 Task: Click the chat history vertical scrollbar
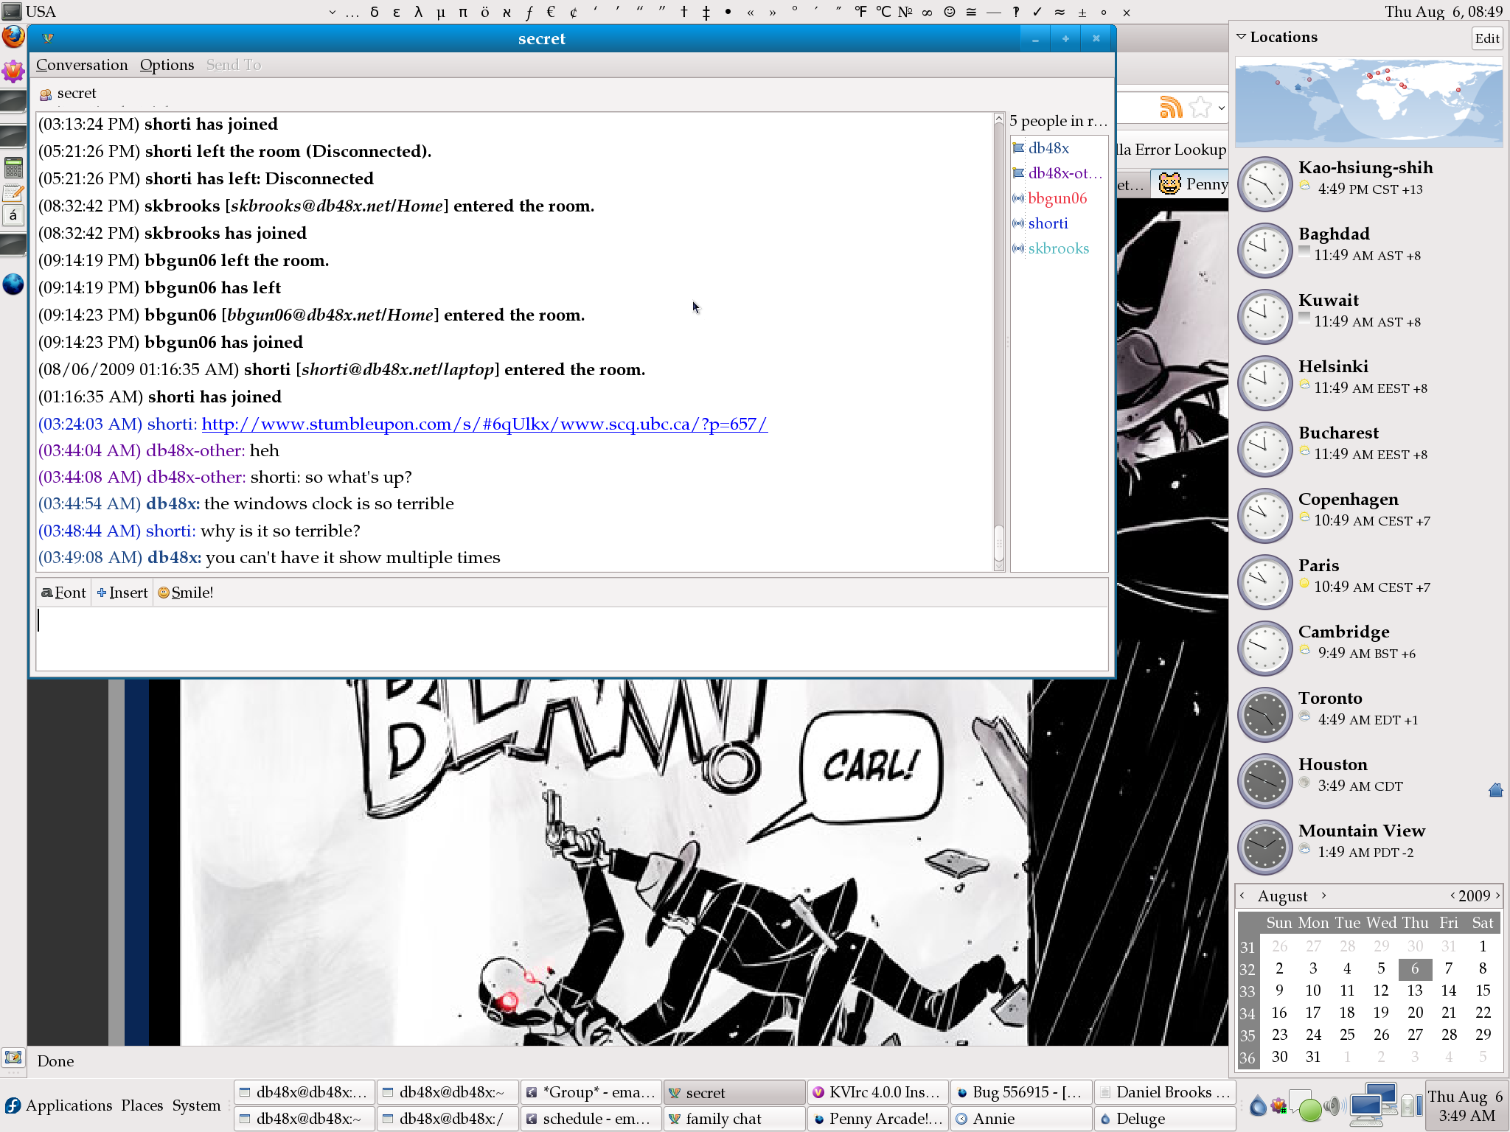999,341
